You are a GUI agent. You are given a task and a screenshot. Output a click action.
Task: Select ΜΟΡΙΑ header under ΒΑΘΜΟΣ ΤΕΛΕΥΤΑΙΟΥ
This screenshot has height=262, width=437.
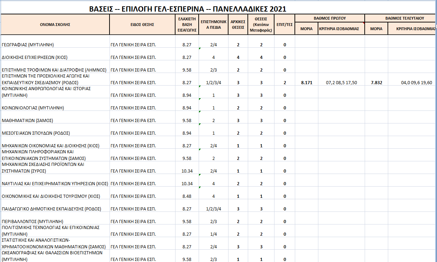(x=376, y=29)
